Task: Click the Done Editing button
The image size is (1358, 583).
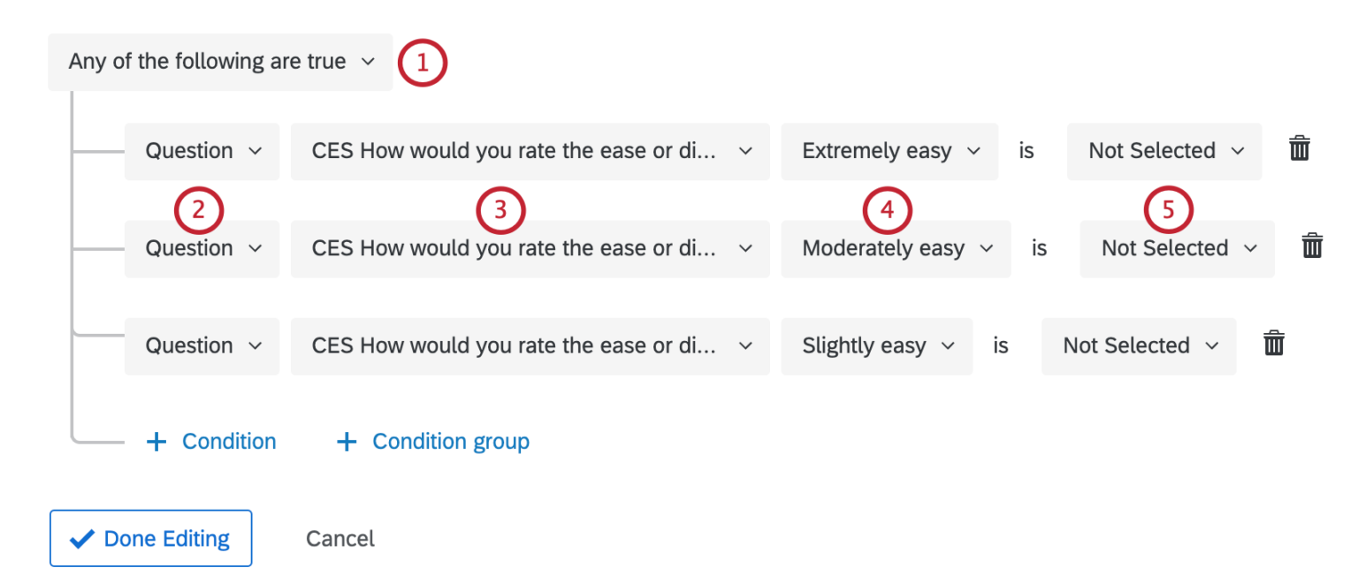Action: [151, 538]
